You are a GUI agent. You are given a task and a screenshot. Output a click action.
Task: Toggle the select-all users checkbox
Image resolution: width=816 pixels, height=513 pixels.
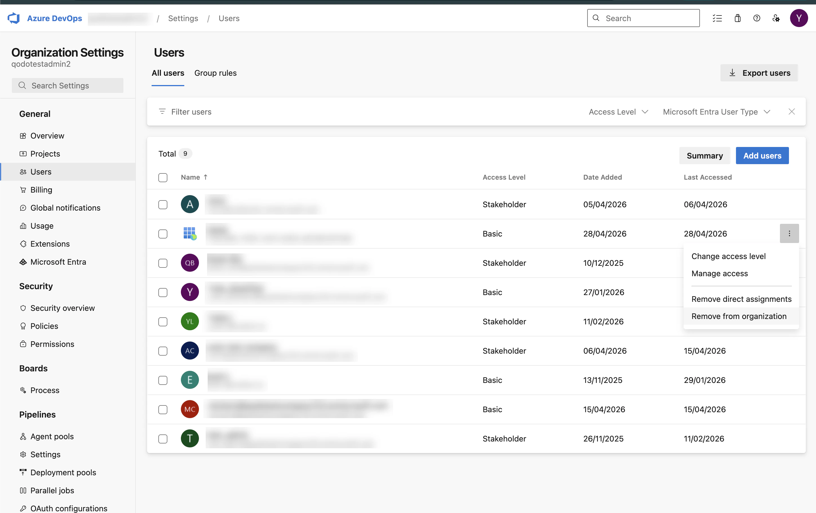(x=163, y=177)
